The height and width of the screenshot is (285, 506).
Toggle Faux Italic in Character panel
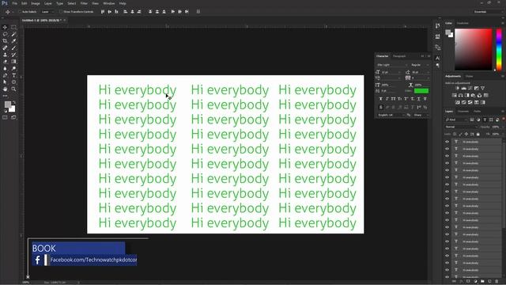387,99
